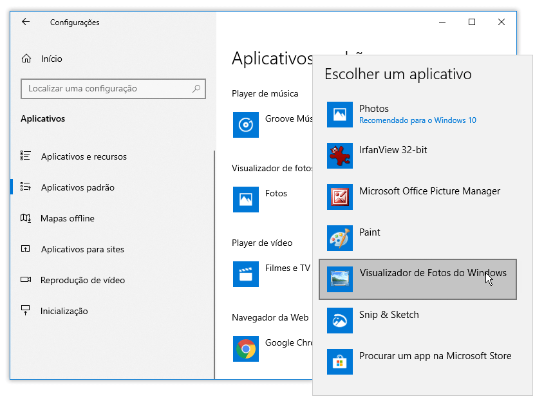Select the Snip & Sketch icon
This screenshot has height=401, width=544.
pyautogui.click(x=339, y=321)
